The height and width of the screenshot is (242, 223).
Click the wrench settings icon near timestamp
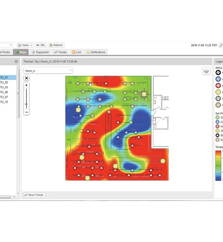click(x=221, y=45)
